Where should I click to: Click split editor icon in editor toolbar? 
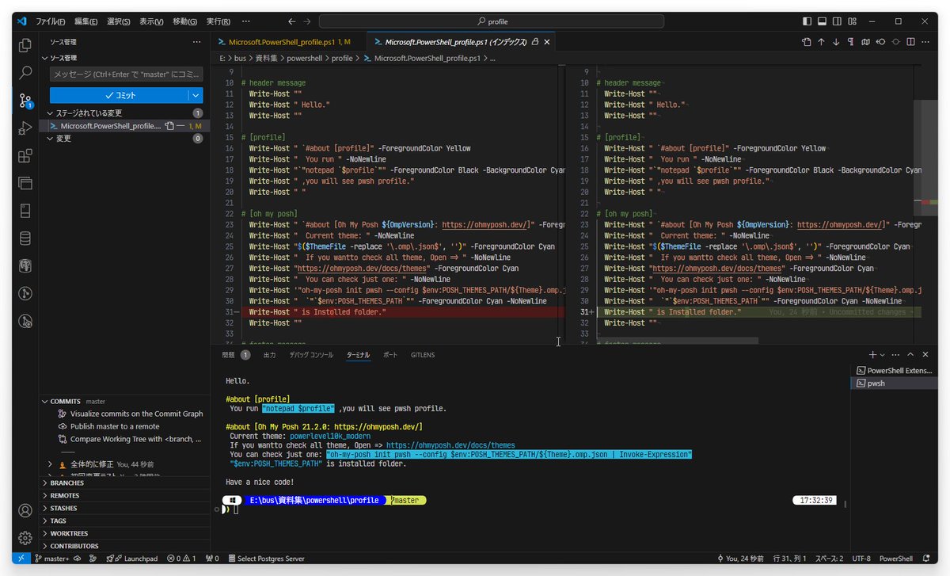pyautogui.click(x=911, y=42)
